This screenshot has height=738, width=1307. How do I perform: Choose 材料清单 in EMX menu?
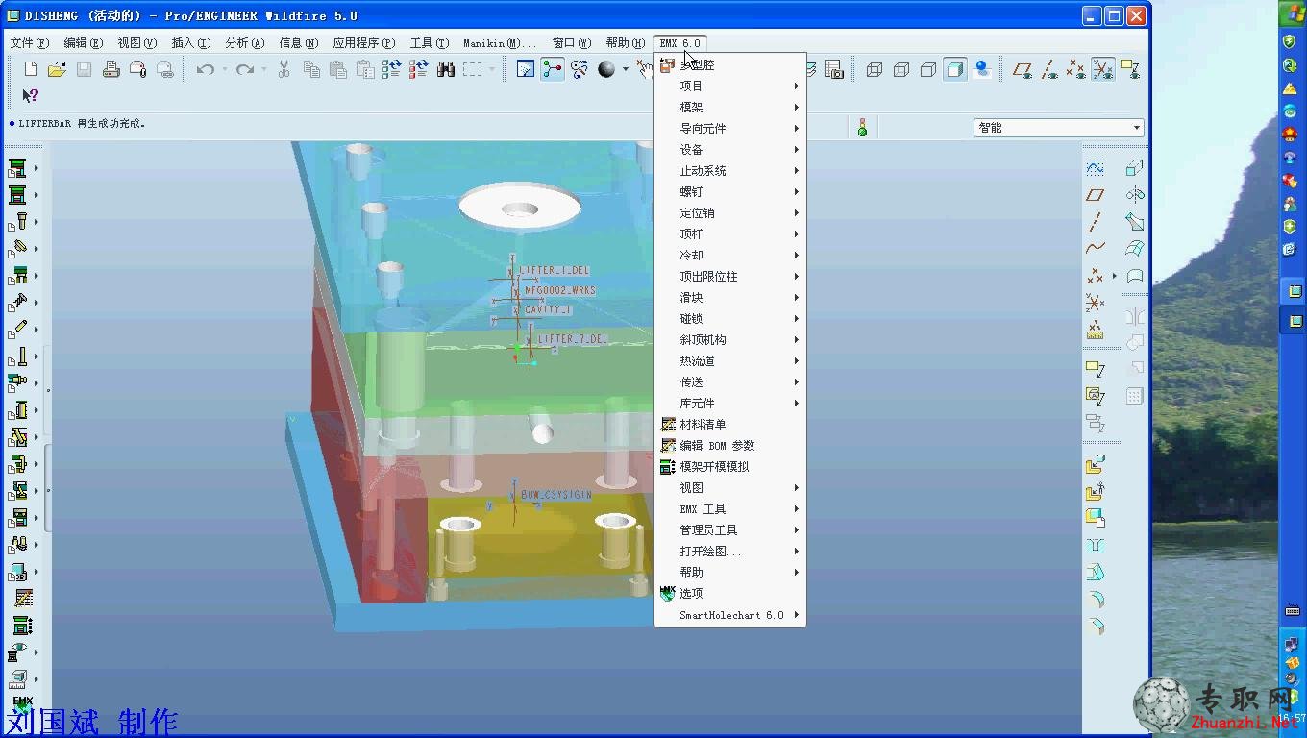pyautogui.click(x=730, y=424)
